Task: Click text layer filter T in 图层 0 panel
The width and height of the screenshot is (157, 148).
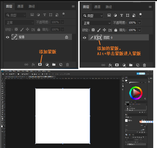Action: (122, 15)
